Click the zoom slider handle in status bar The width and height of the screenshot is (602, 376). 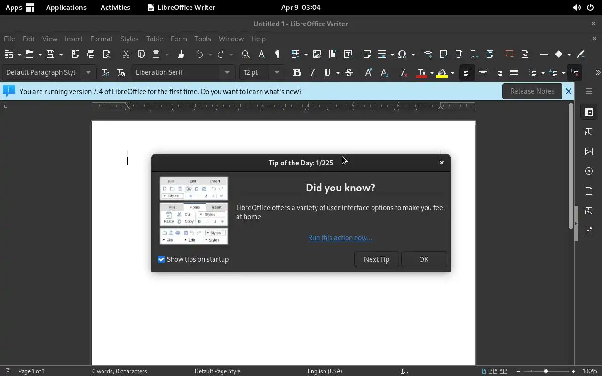[x=546, y=371]
